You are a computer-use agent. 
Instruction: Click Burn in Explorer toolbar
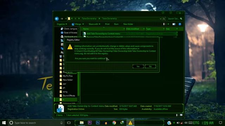(x=116, y=24)
